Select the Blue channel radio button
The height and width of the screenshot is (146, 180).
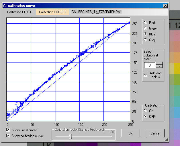[x=145, y=34]
